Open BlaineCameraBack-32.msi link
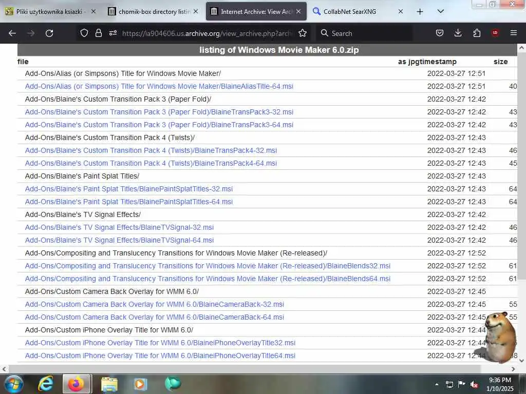The image size is (526, 394). point(154,305)
